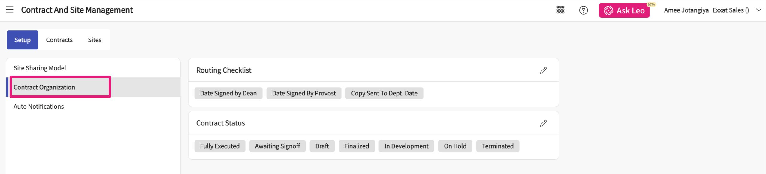Viewport: 766px width, 174px height.
Task: Click the Fully Executed status chip
Action: point(220,146)
